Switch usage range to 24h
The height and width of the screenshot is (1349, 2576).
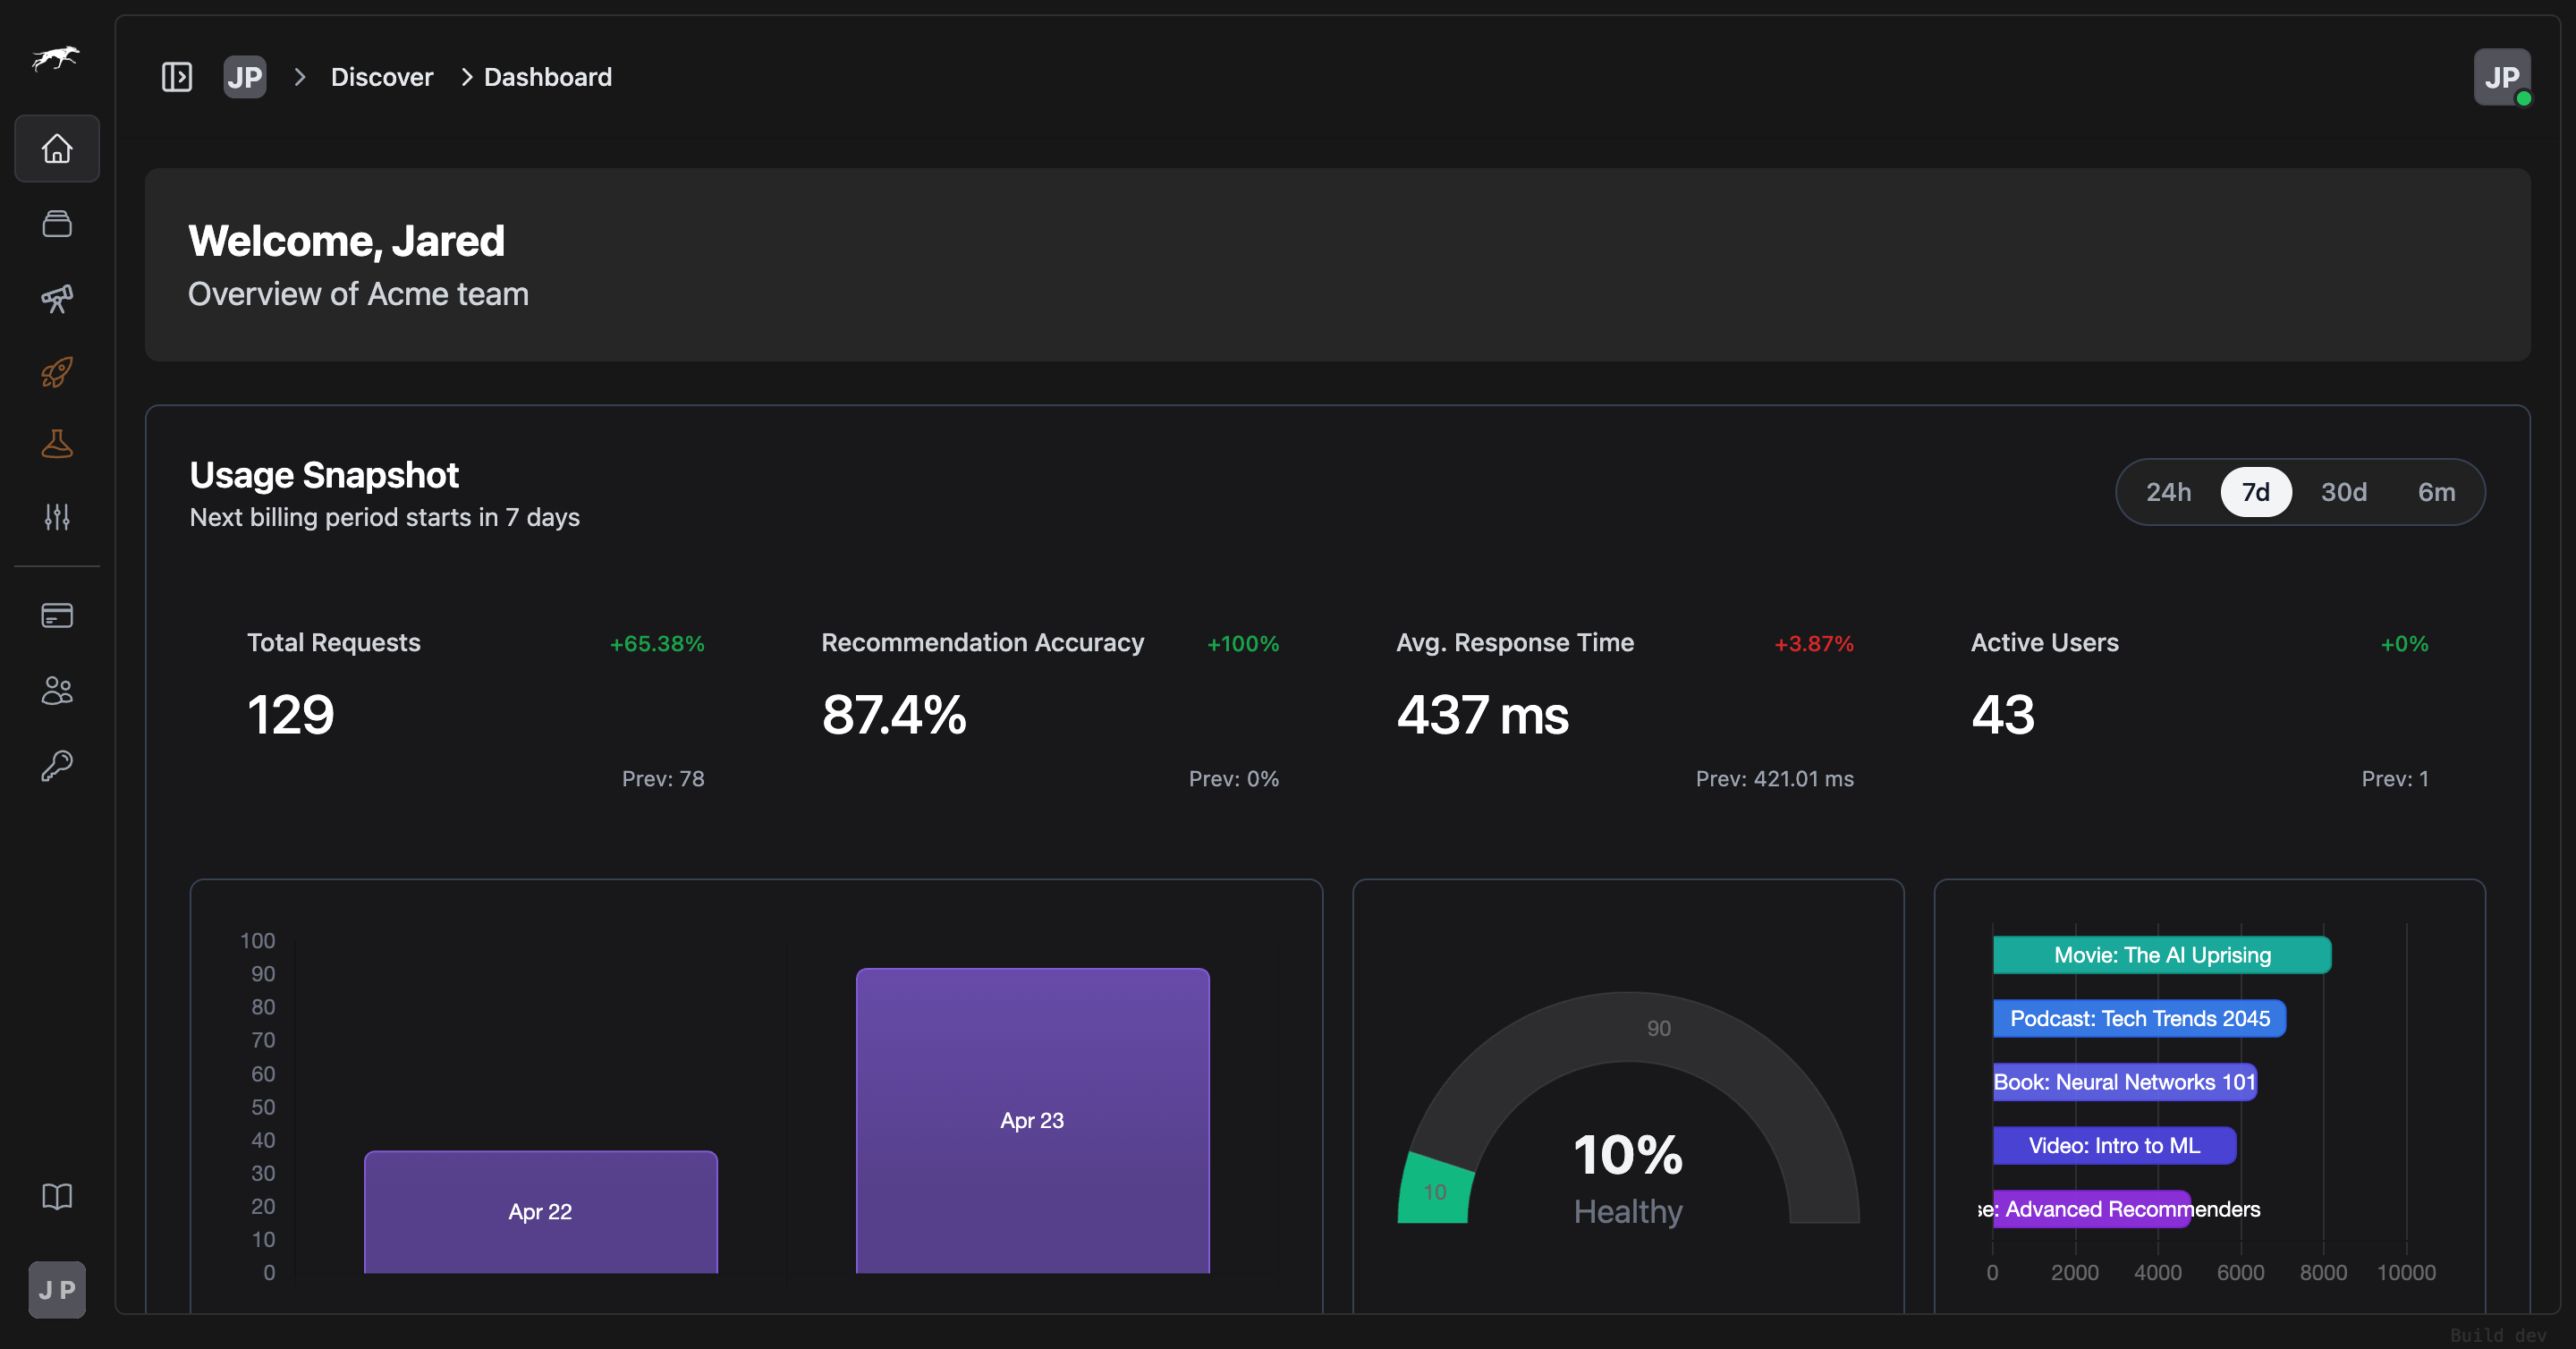click(x=2168, y=492)
